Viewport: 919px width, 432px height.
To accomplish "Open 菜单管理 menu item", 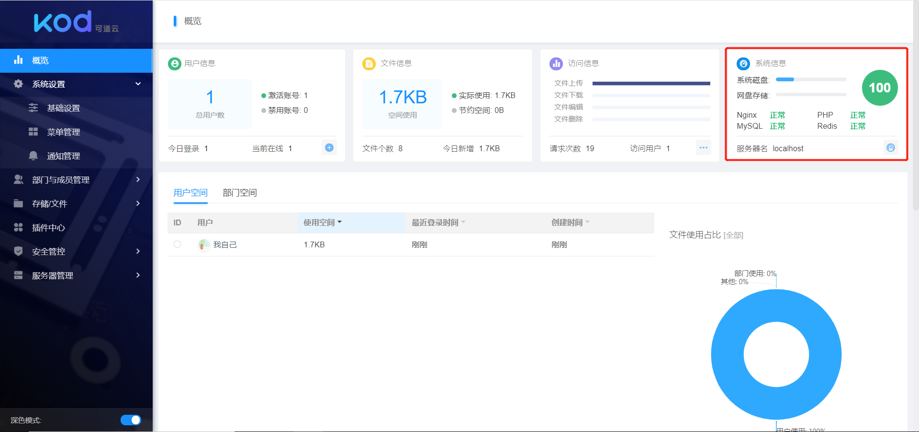I will (76, 132).
